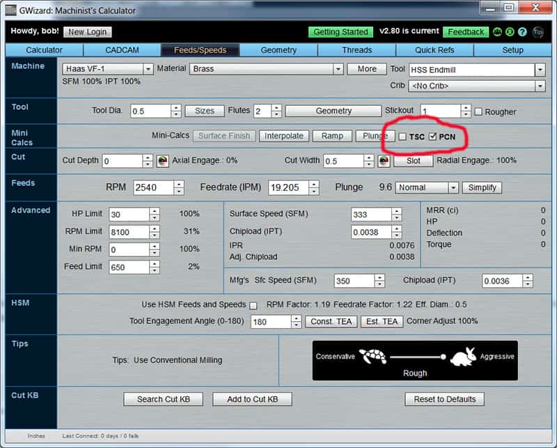Click the Feed Limit input field
Image resolution: width=557 pixels, height=448 pixels.
(x=130, y=267)
